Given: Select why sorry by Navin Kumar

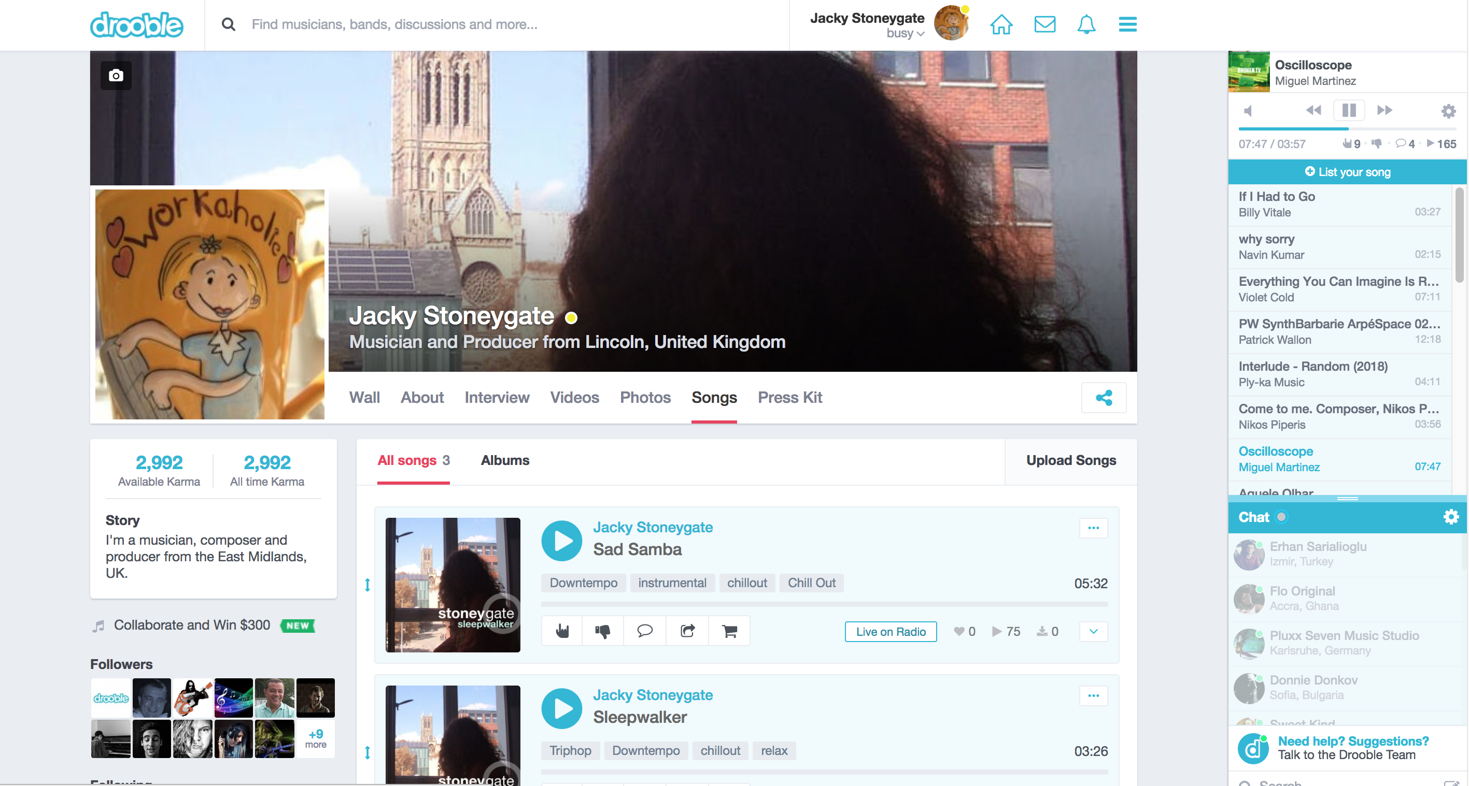Looking at the screenshot, I should pos(1339,247).
